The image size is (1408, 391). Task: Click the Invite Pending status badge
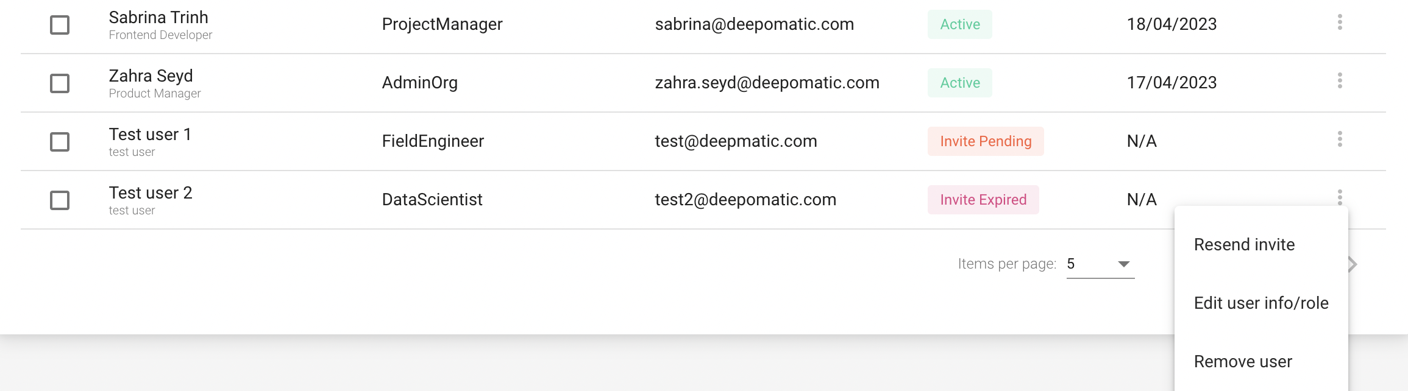pos(985,141)
